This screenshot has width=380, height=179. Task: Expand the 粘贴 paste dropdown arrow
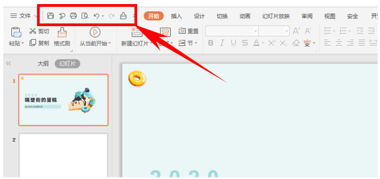tap(23, 44)
